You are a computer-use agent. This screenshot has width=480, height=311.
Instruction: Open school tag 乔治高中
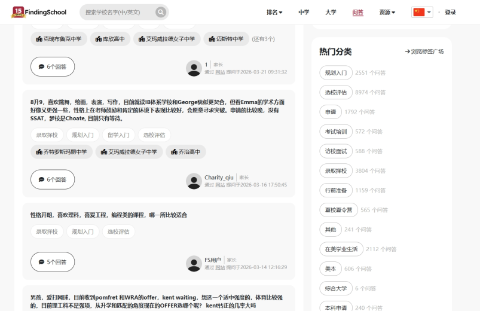(x=186, y=152)
